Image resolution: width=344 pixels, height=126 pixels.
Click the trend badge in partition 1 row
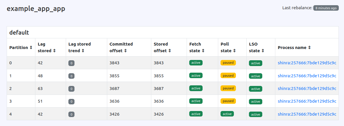pos(72,76)
